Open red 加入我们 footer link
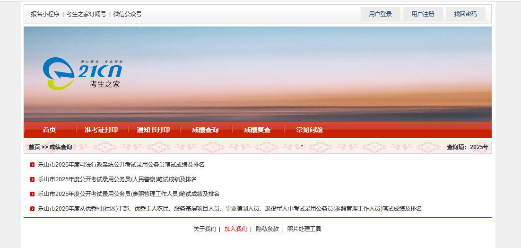 [x=236, y=229]
